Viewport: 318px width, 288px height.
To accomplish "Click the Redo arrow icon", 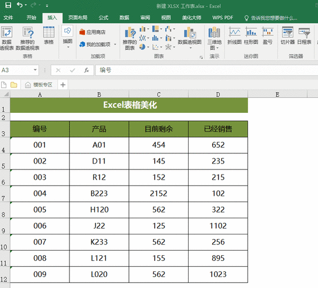I will (x=33, y=5).
